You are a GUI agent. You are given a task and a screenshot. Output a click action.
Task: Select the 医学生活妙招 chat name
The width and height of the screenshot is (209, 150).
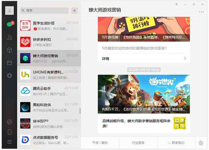coord(44,23)
